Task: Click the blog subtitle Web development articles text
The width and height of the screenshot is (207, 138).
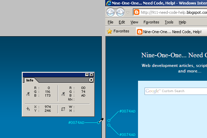Action: click(x=174, y=68)
